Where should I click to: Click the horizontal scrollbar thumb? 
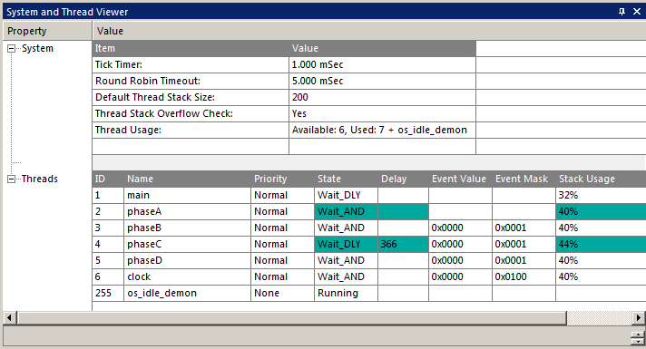[x=292, y=317]
